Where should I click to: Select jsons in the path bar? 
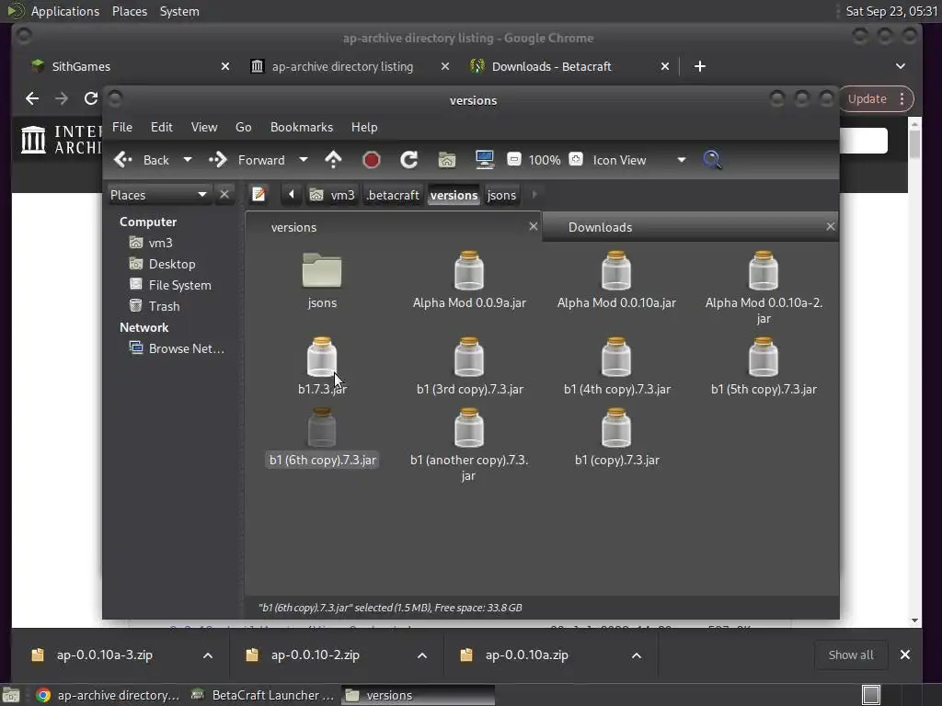point(501,195)
